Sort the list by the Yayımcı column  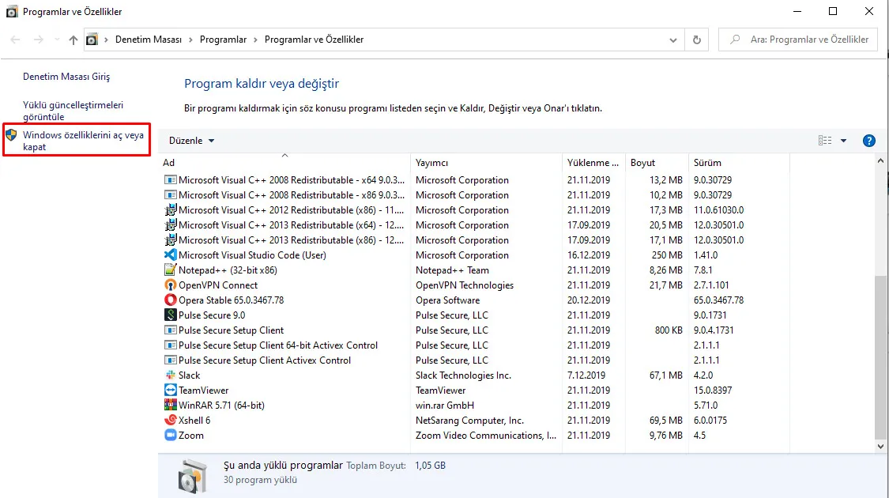[487, 163]
